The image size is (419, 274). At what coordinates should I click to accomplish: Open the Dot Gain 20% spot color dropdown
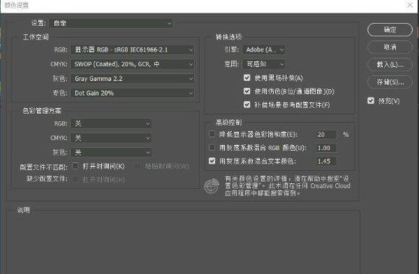pos(132,93)
